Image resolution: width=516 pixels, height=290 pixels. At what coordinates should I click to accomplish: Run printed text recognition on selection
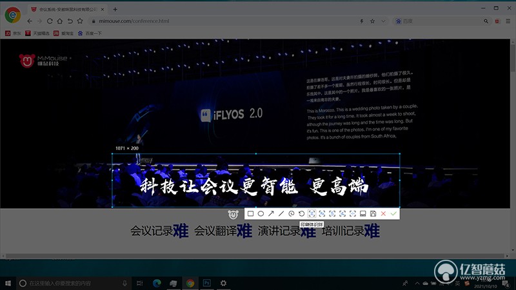(312, 214)
